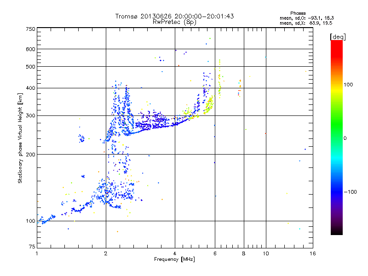
Task: Click the 'RwPretec (8p)' subtitle
Action: (174, 22)
